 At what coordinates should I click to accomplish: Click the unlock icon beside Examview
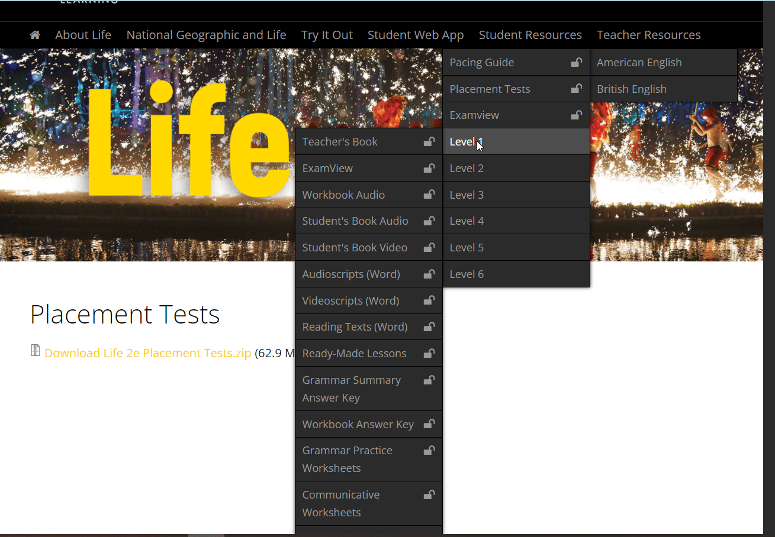[575, 115]
